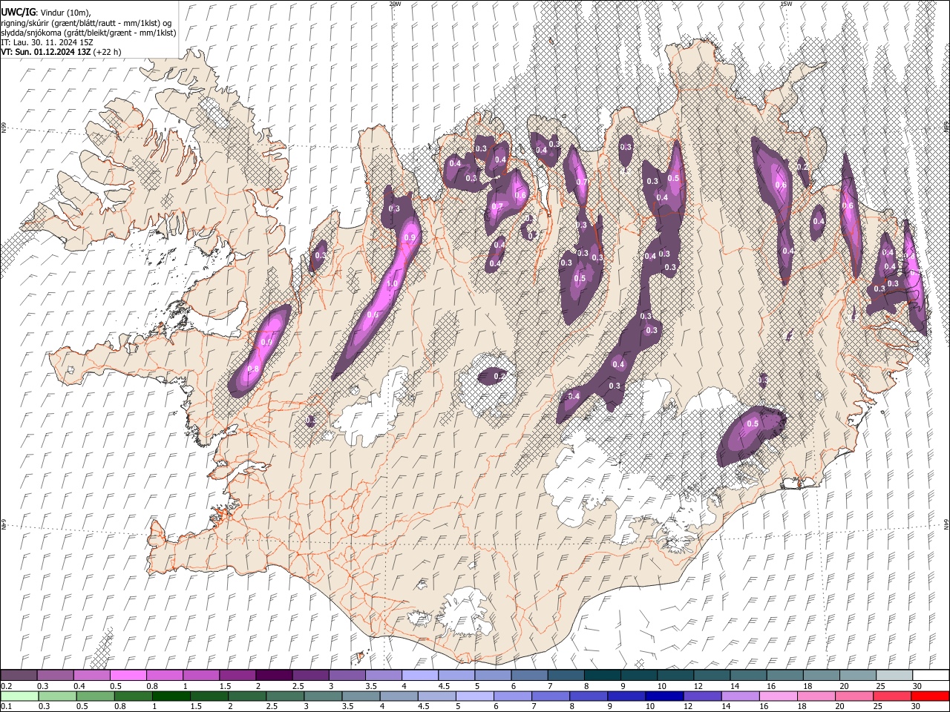Click the '15W' longitude label on the map's top edge
Screen dimensions: 950x712
click(786, 4)
